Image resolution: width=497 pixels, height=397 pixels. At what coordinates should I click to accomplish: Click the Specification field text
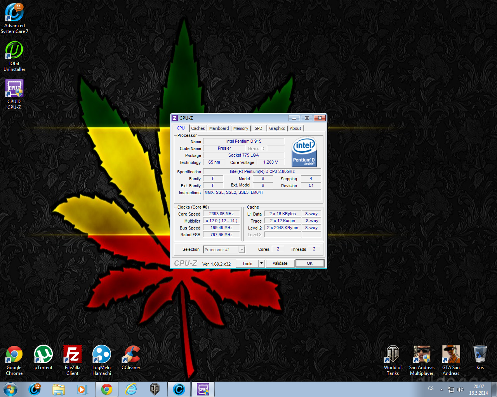click(x=262, y=171)
